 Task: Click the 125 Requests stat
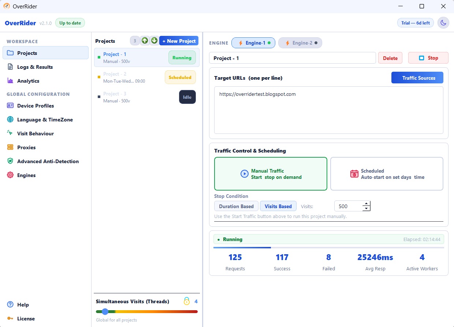(235, 262)
